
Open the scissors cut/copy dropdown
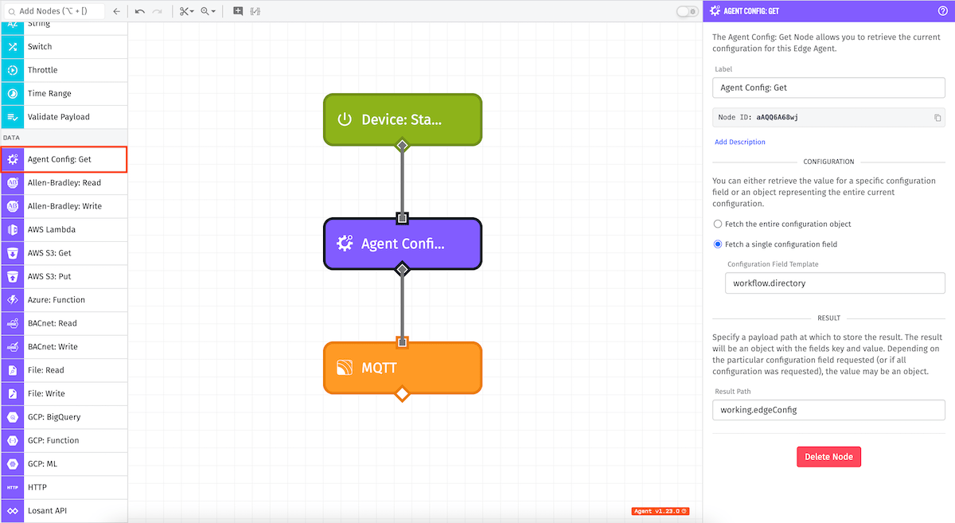[186, 11]
